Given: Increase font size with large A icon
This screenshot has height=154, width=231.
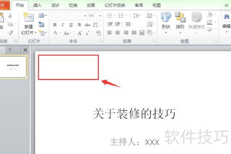Looking at the screenshot, I should coord(80,33).
